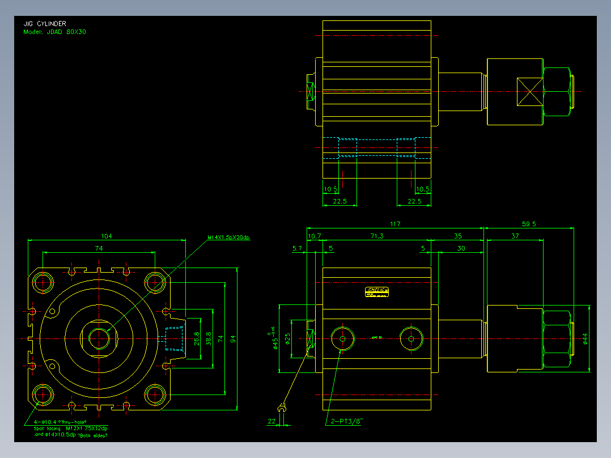Click the 26.8 vertical dimension
The width and height of the screenshot is (611, 458).
(x=197, y=339)
